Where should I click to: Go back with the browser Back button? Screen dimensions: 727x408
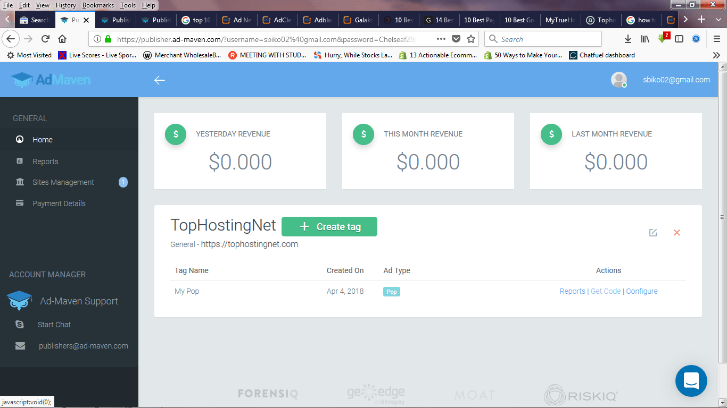(12, 39)
